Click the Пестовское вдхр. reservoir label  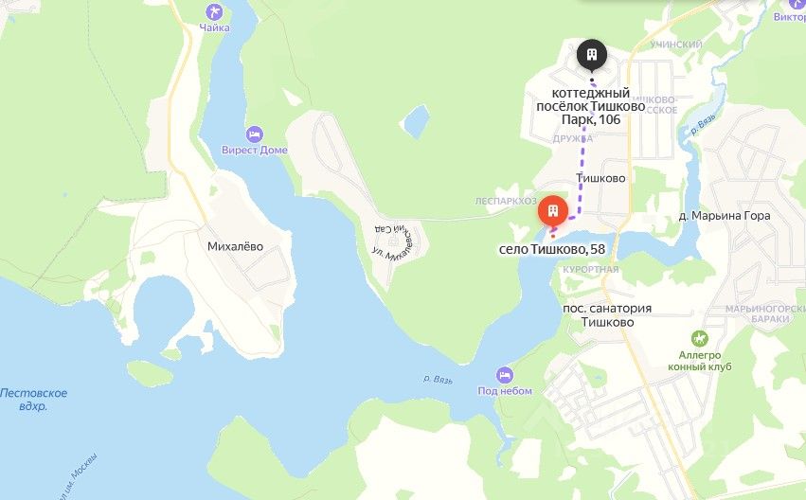click(33, 400)
